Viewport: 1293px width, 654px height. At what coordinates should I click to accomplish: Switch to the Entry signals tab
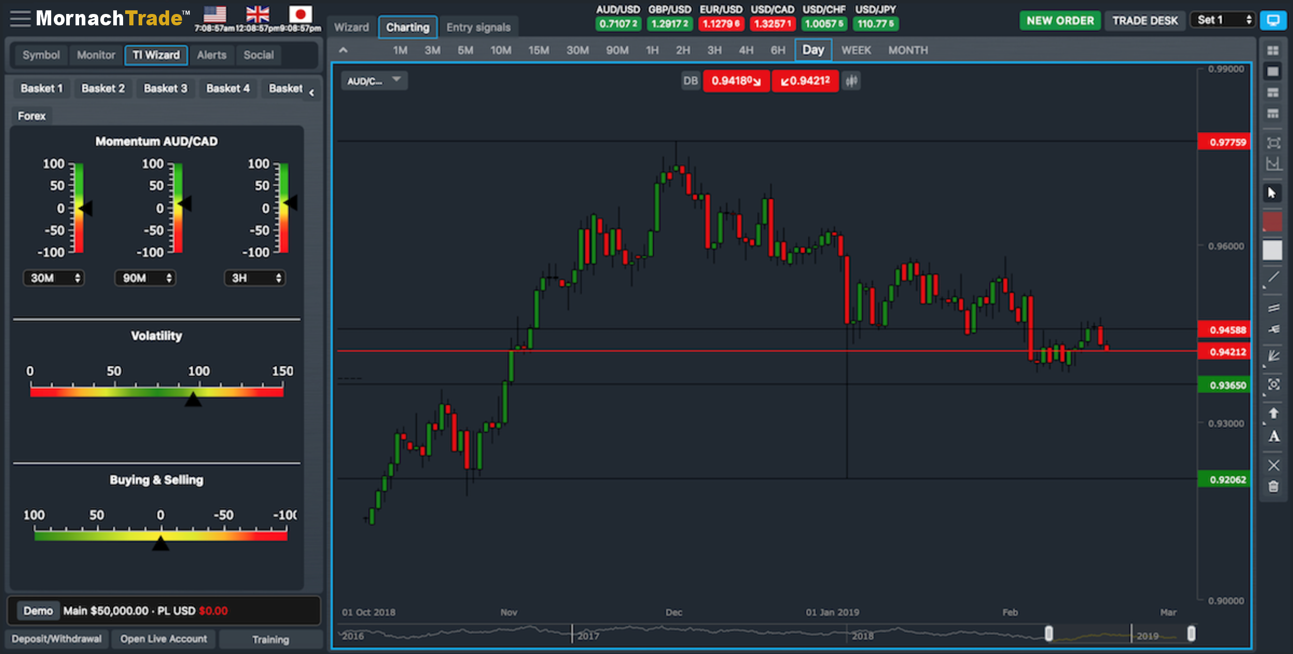pos(478,27)
